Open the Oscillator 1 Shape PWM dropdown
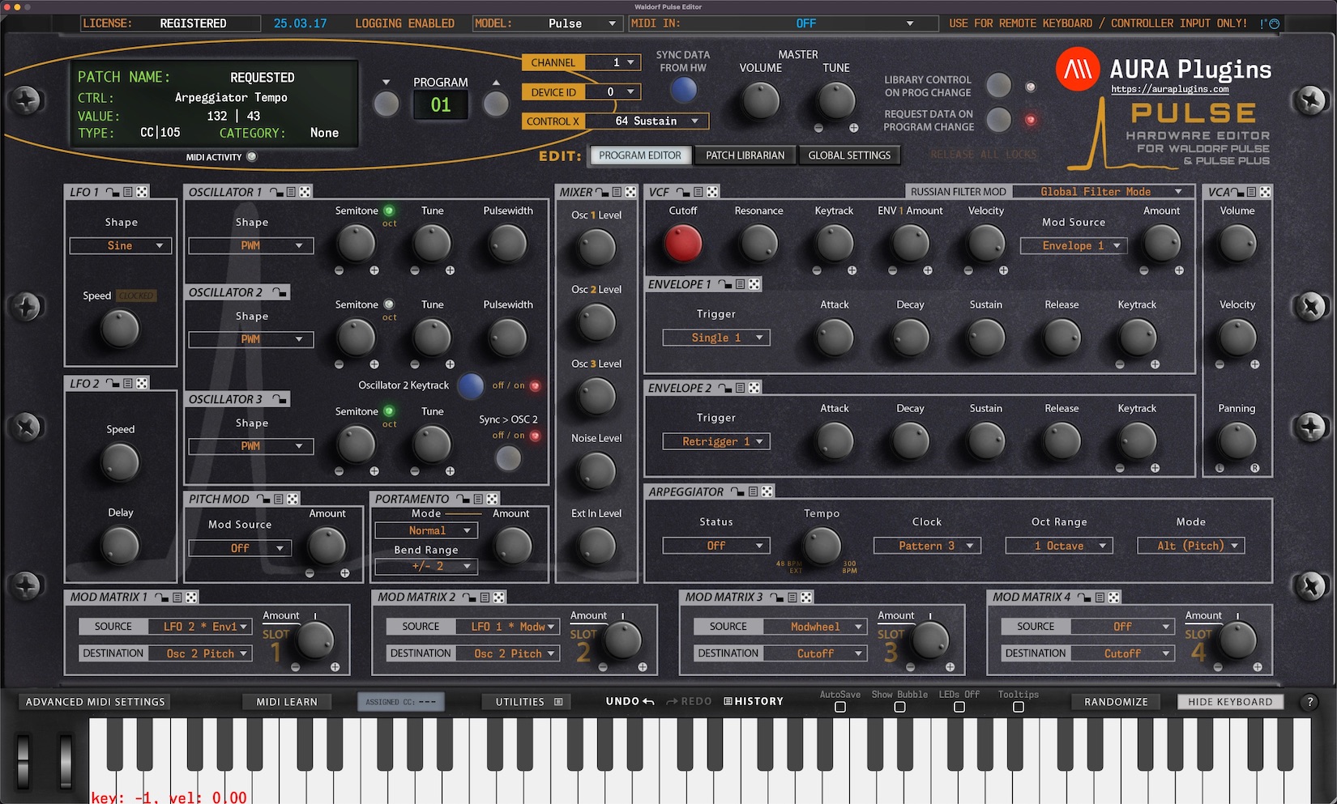This screenshot has width=1337, height=804. pos(251,245)
